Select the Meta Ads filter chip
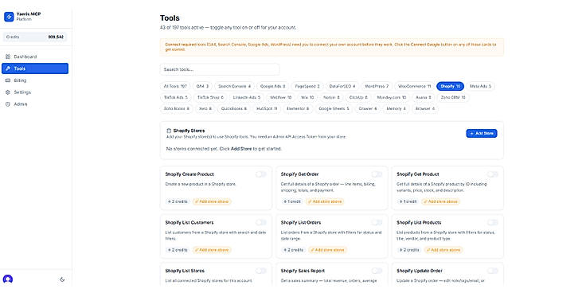The image size is (586, 293). coord(480,86)
